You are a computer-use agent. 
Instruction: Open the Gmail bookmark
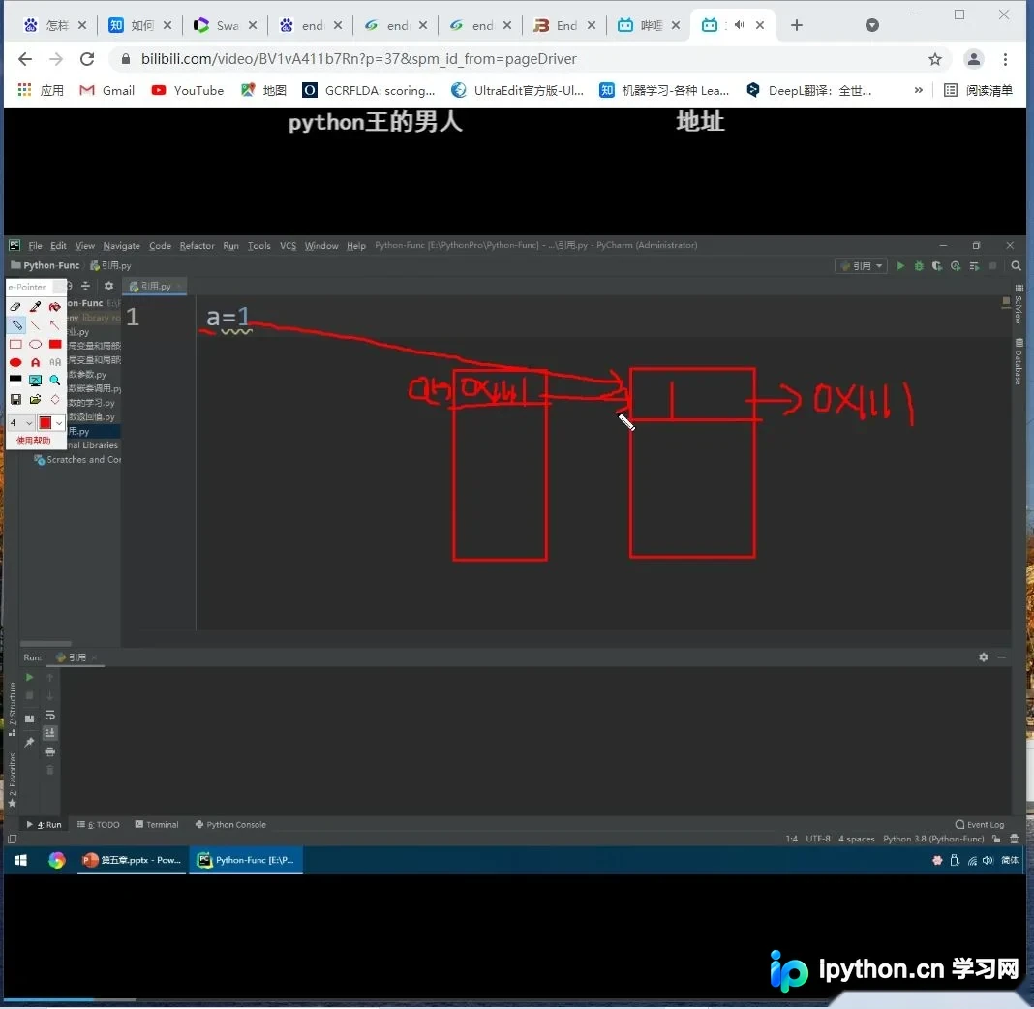(106, 90)
